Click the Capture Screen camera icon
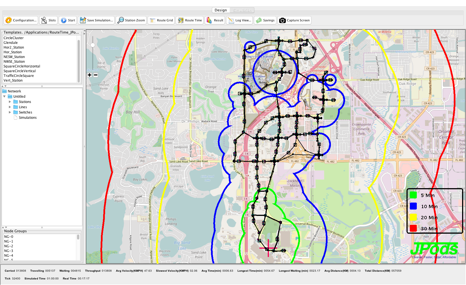This screenshot has width=466, height=285. [282, 20]
